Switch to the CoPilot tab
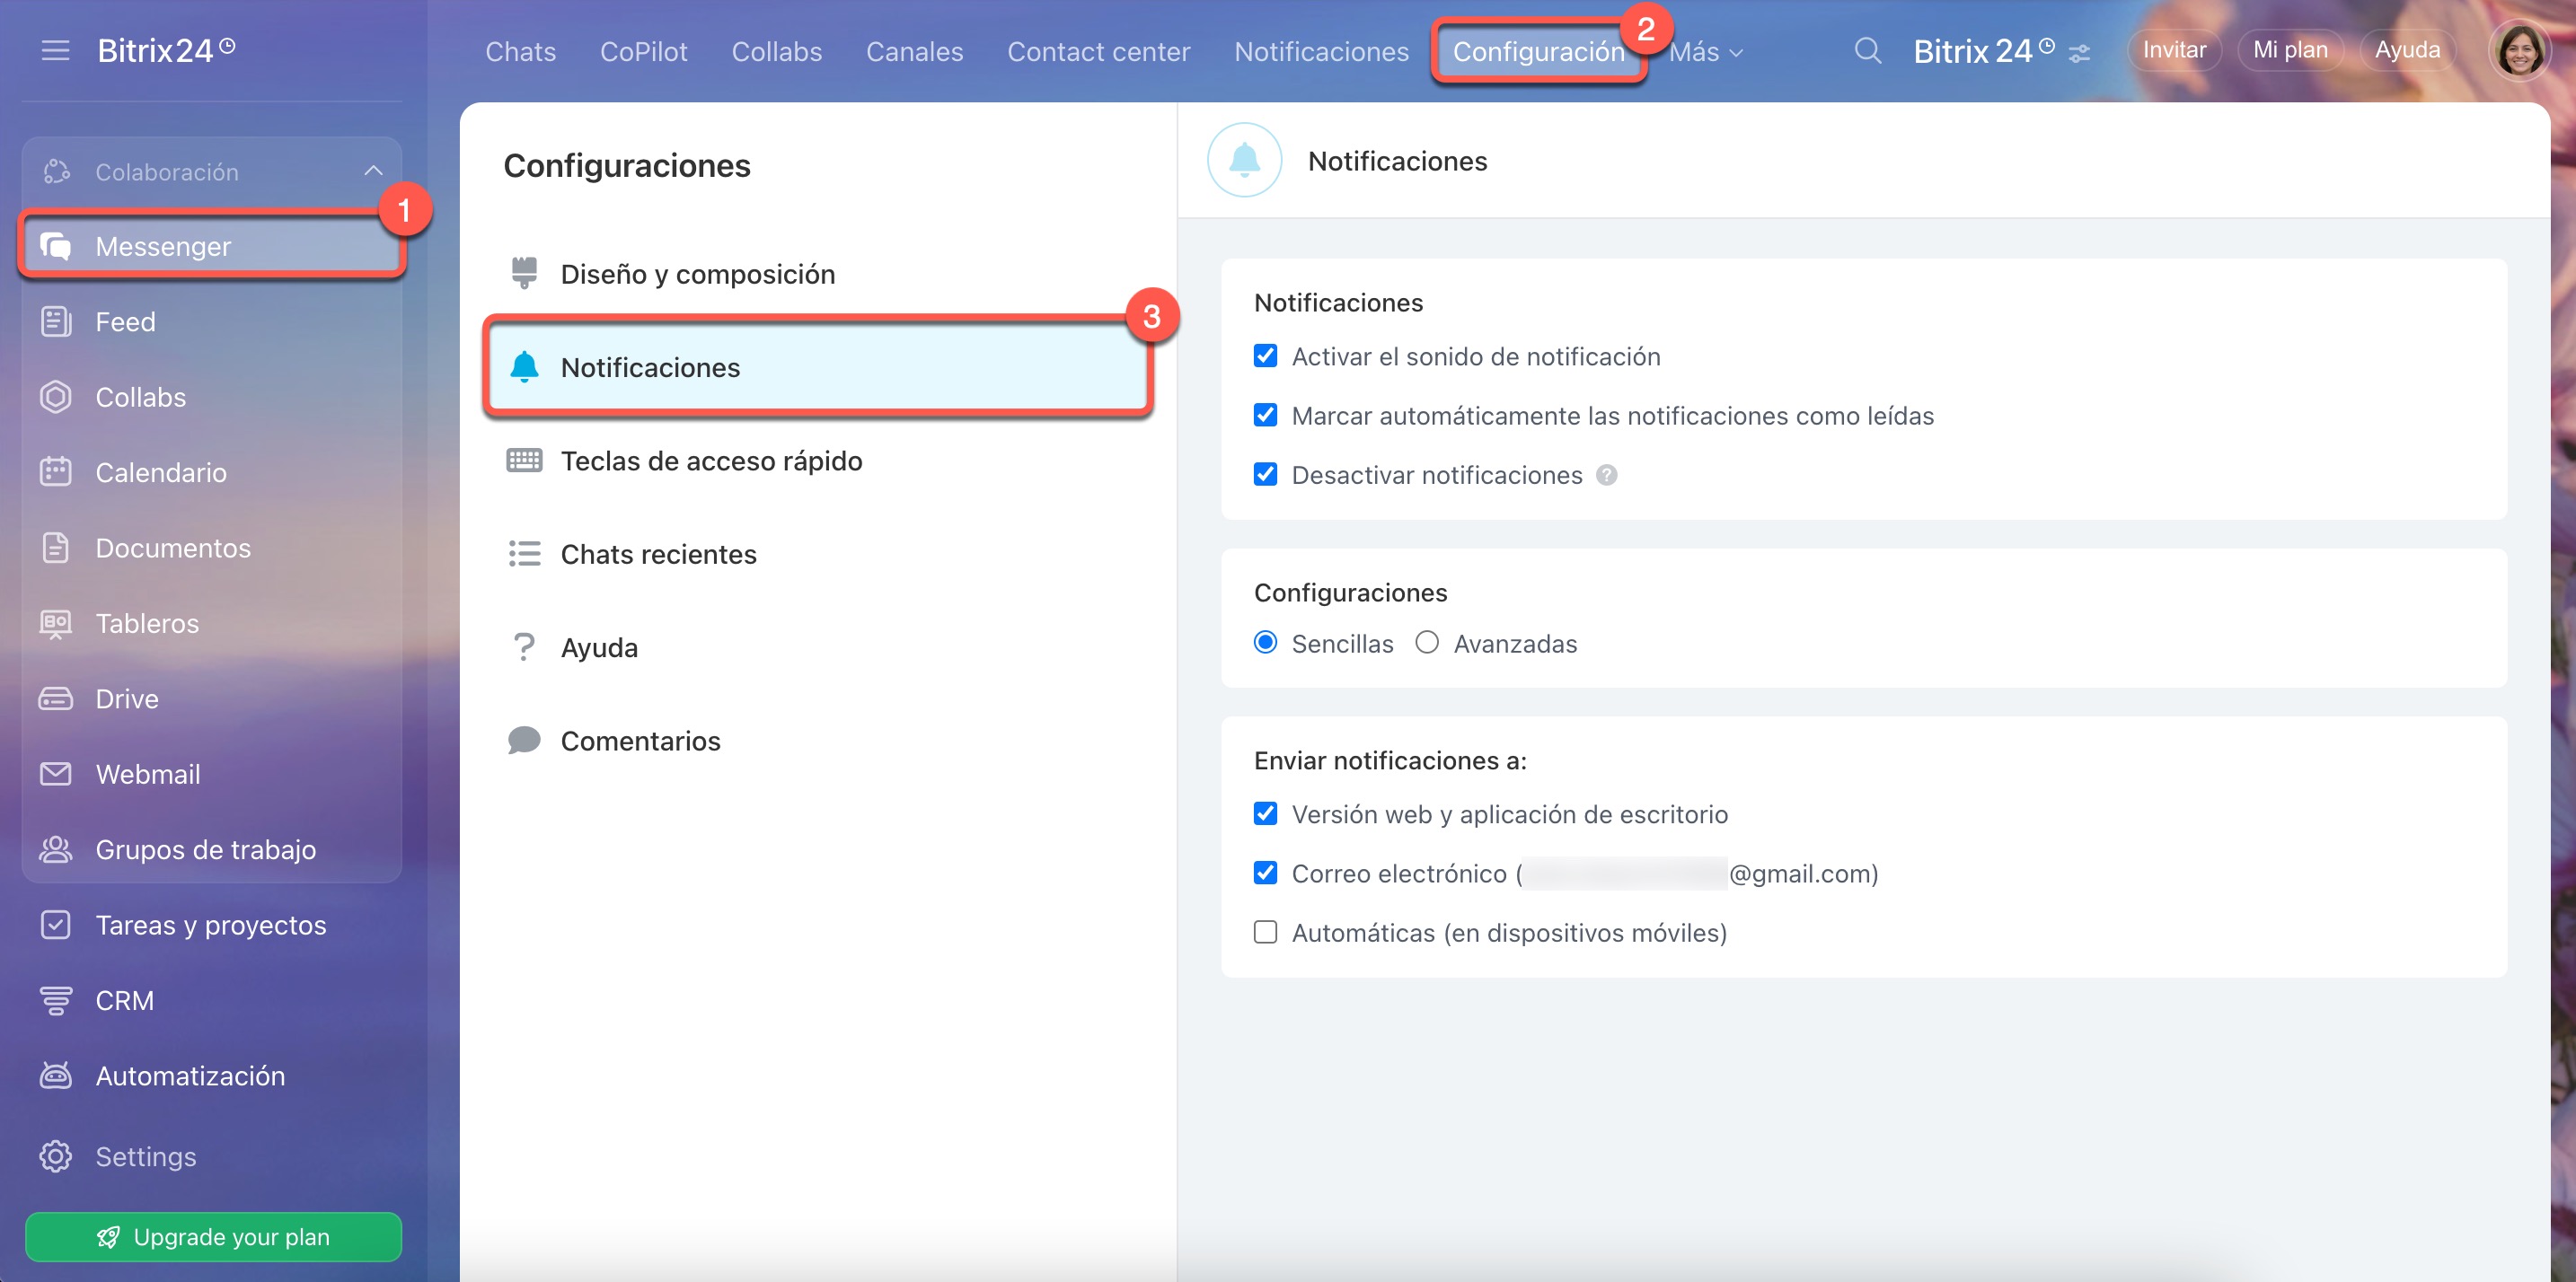 644,52
